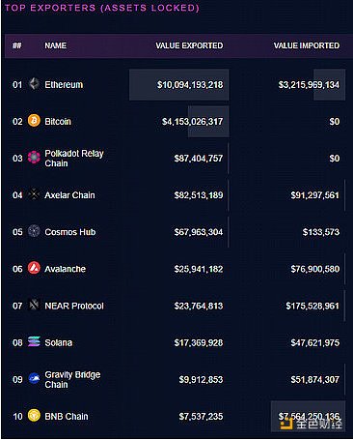Click Bitcoin's exported value $4,153,026,317
This screenshot has width=353, height=440.
pyautogui.click(x=192, y=122)
